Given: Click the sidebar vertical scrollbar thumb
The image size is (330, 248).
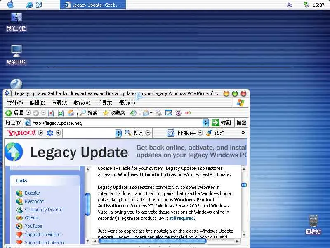Looking at the screenshot, I should point(87,204).
